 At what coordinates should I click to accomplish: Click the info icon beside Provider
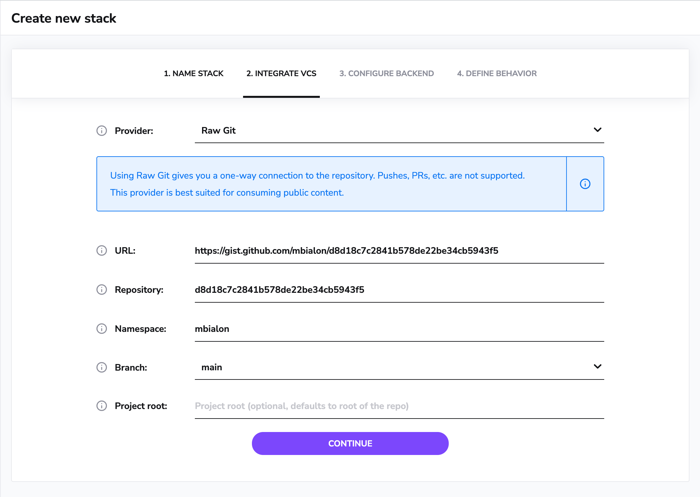(102, 131)
